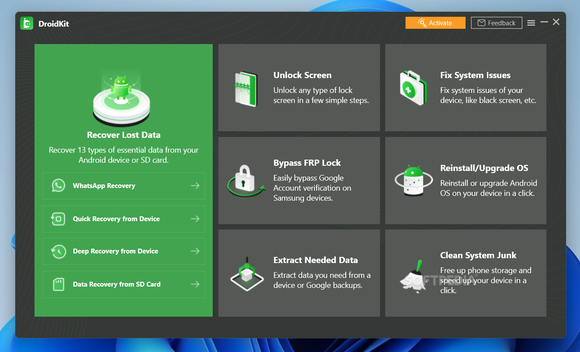
Task: Open the Bypass FRP Lock title
Action: click(x=307, y=163)
